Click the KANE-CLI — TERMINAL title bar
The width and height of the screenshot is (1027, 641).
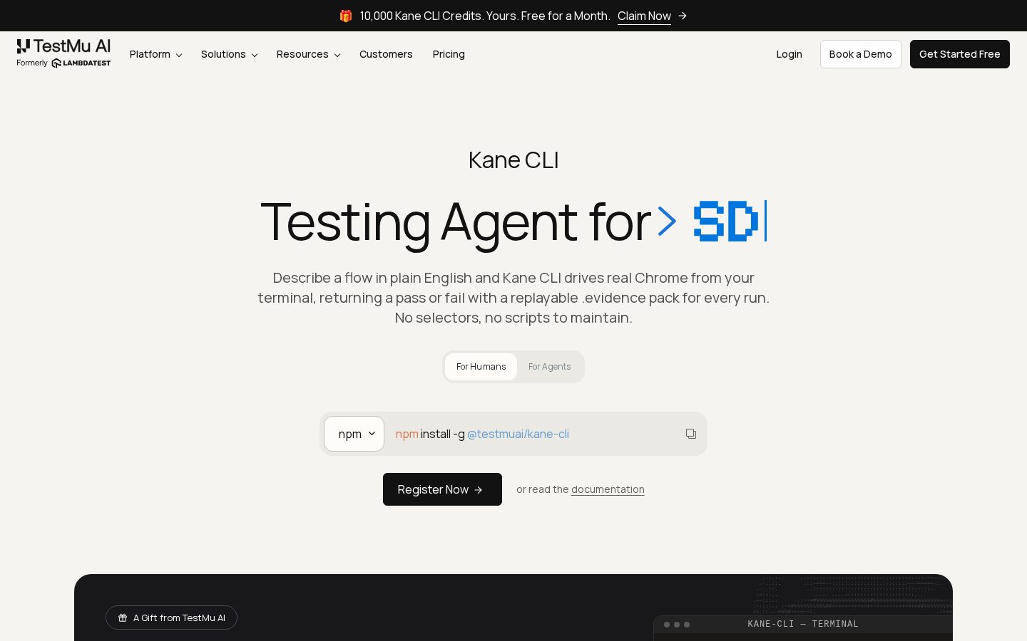coord(803,624)
